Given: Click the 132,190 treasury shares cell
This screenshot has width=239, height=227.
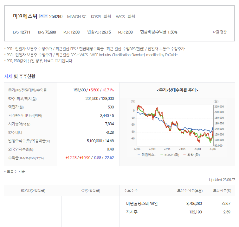Looking at the screenshot, I should click(x=195, y=212).
